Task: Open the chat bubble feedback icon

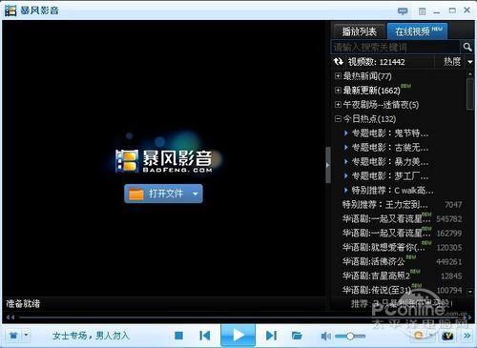Action: pos(403,11)
